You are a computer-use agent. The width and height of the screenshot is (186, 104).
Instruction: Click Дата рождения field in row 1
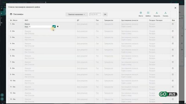82,24
